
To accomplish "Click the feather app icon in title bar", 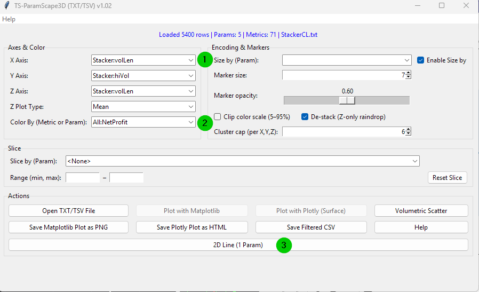I will pos(7,5).
